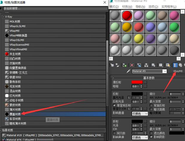
Task: Toggle the 影响阴影 checkbox
Action: 151,137
